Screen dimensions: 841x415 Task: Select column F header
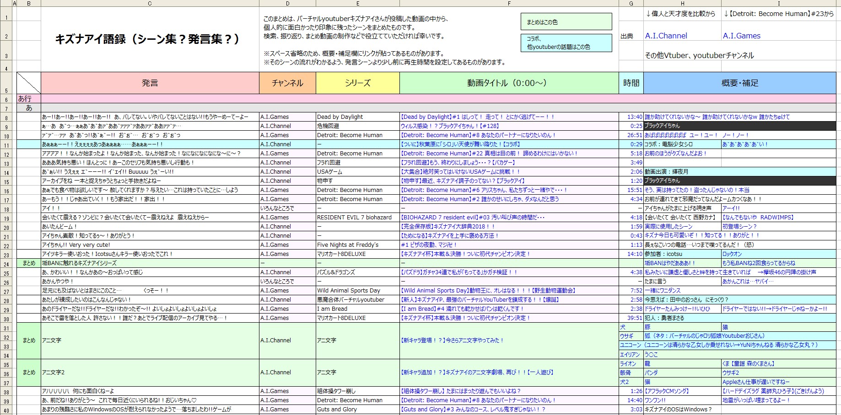[x=509, y=3]
